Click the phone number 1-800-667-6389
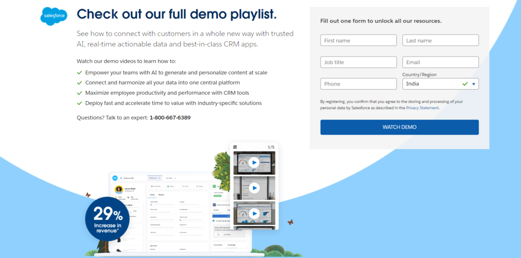The height and width of the screenshot is (258, 521). tap(170, 118)
